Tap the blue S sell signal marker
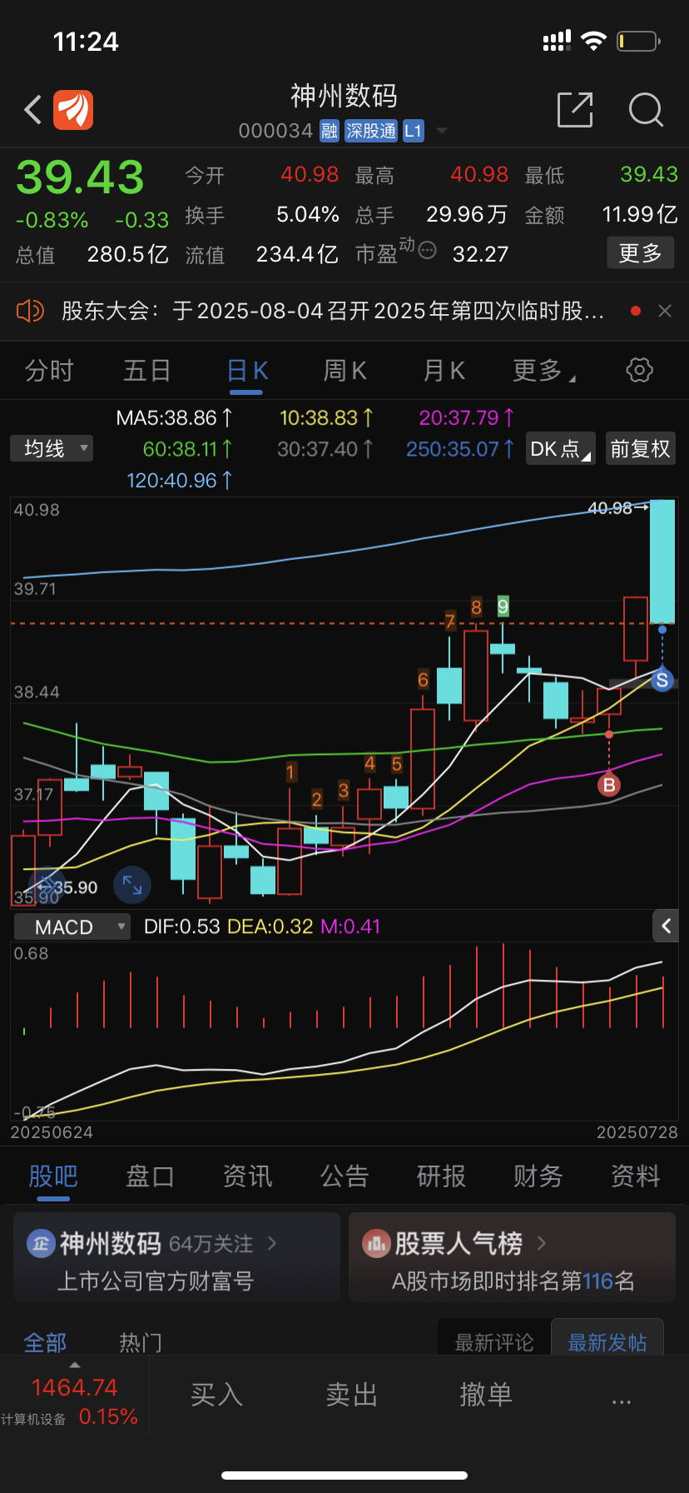Viewport: 689px width, 1493px height. 662,680
